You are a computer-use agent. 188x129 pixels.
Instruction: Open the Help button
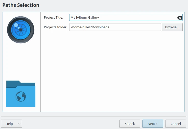click(9, 124)
